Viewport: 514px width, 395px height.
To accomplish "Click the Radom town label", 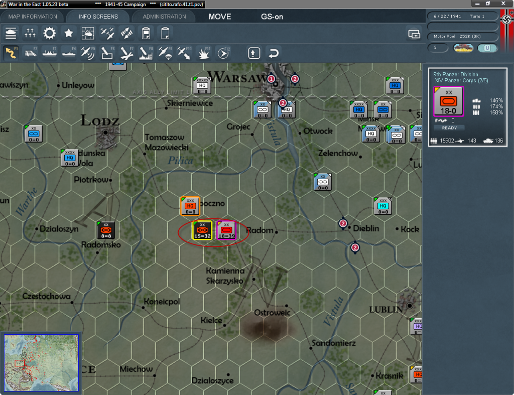I will pyautogui.click(x=260, y=230).
